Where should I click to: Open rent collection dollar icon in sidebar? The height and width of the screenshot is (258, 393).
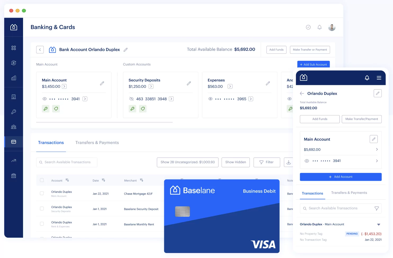point(14,63)
